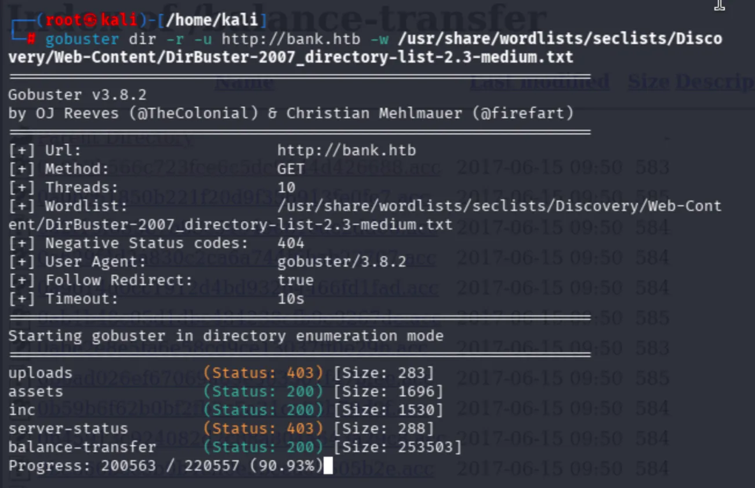Click the Negative Status codes value 404
The image size is (755, 488).
pyautogui.click(x=291, y=243)
